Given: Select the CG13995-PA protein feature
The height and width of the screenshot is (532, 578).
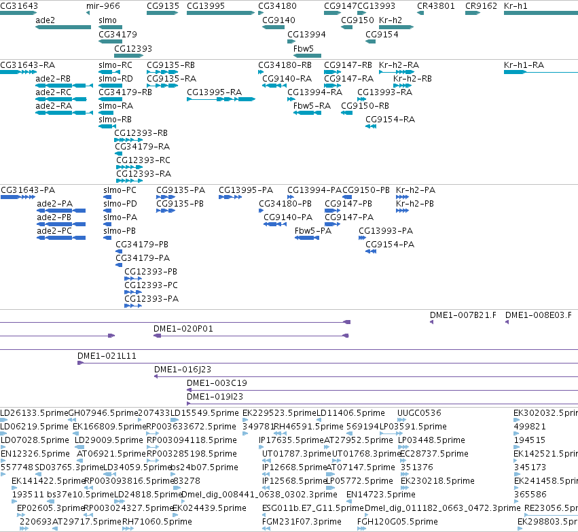Looking at the screenshot, I should point(230,197).
